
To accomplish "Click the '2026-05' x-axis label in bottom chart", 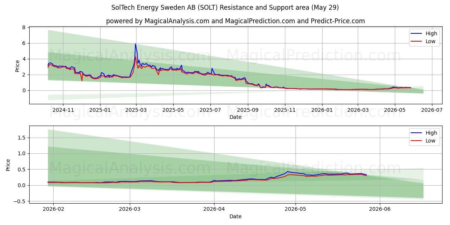I will [x=295, y=209].
